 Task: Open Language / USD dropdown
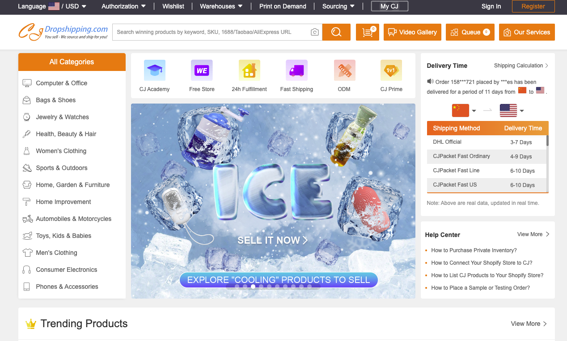52,6
